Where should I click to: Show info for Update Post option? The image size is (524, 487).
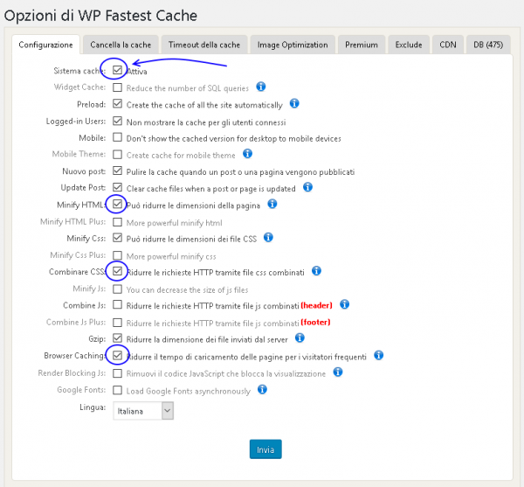click(x=307, y=187)
